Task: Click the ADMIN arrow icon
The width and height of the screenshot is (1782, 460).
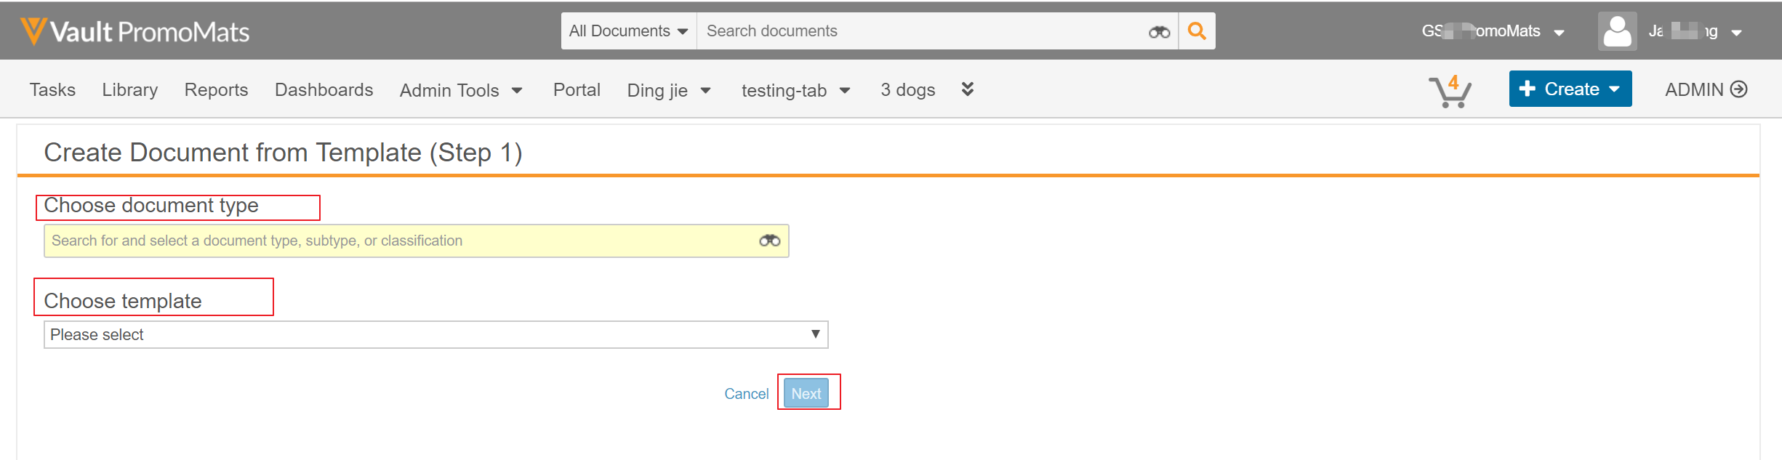Action: tap(1739, 89)
